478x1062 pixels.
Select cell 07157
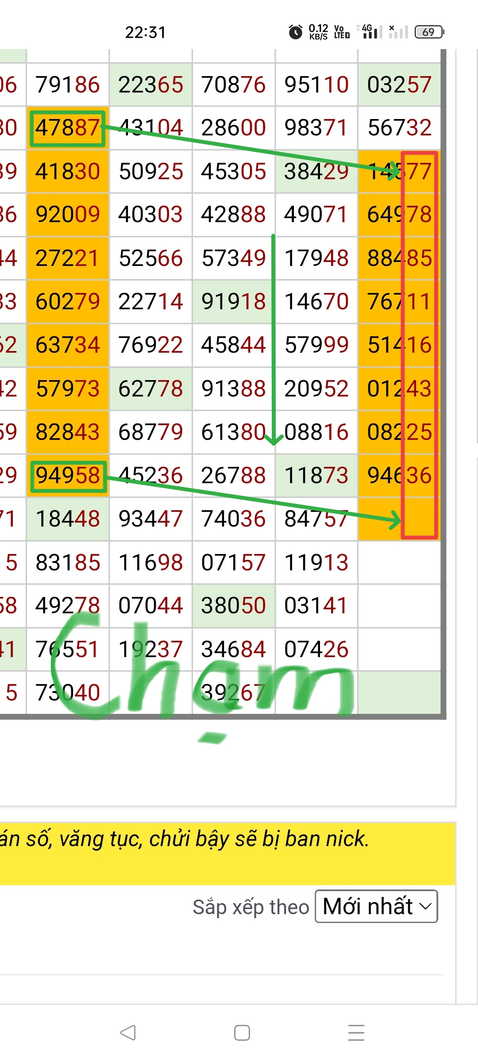coord(234,562)
